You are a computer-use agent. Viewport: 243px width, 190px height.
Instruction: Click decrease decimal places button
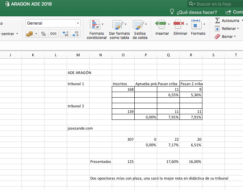pos(75,34)
